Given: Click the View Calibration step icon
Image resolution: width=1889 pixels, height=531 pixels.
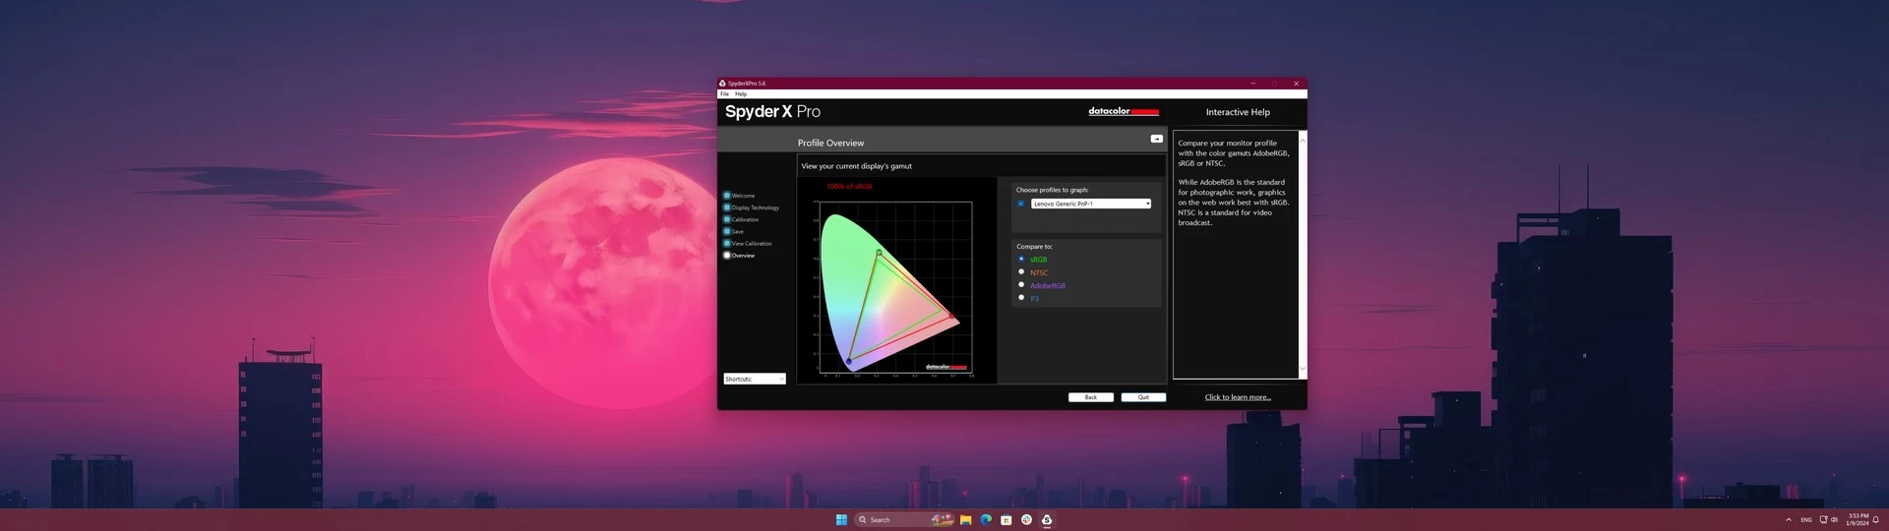Looking at the screenshot, I should 727,243.
